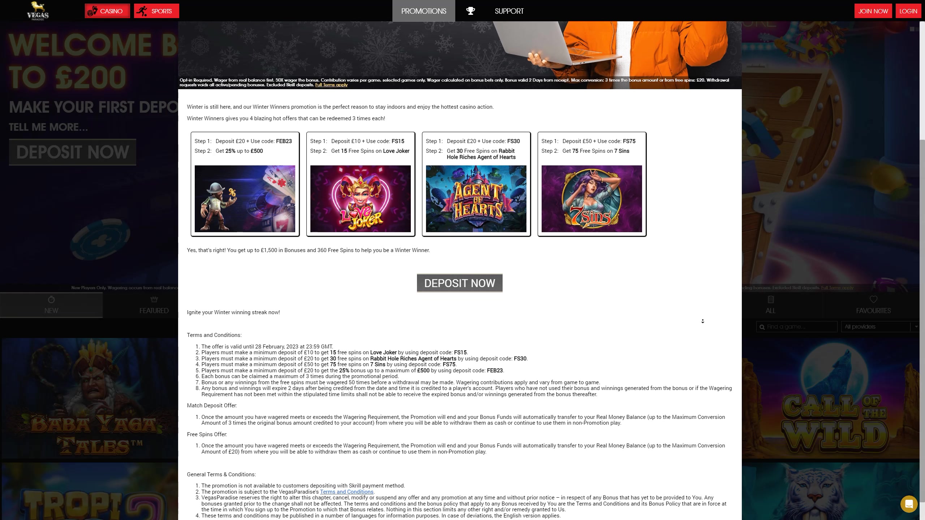925x520 pixels.
Task: Go to the Casino section
Action: coord(107,11)
